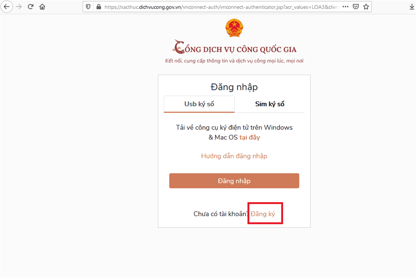Save page to Pocket icon
Screen dimensions: 416x278
(356, 6)
